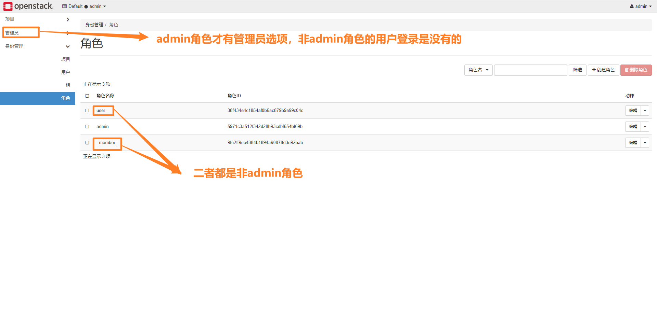
Task: Check the checkbox for the user role
Action: click(x=87, y=111)
